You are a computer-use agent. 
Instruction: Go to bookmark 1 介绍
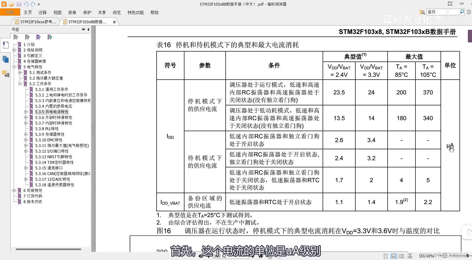[29, 44]
